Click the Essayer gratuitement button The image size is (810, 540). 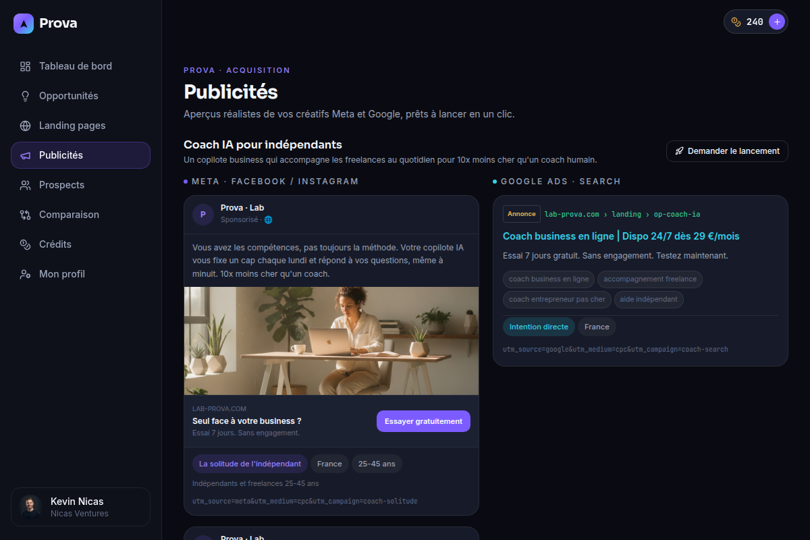point(423,421)
